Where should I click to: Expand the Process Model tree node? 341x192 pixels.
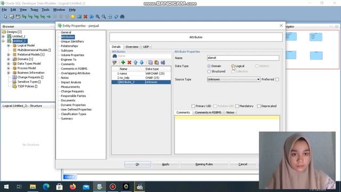click(9, 68)
